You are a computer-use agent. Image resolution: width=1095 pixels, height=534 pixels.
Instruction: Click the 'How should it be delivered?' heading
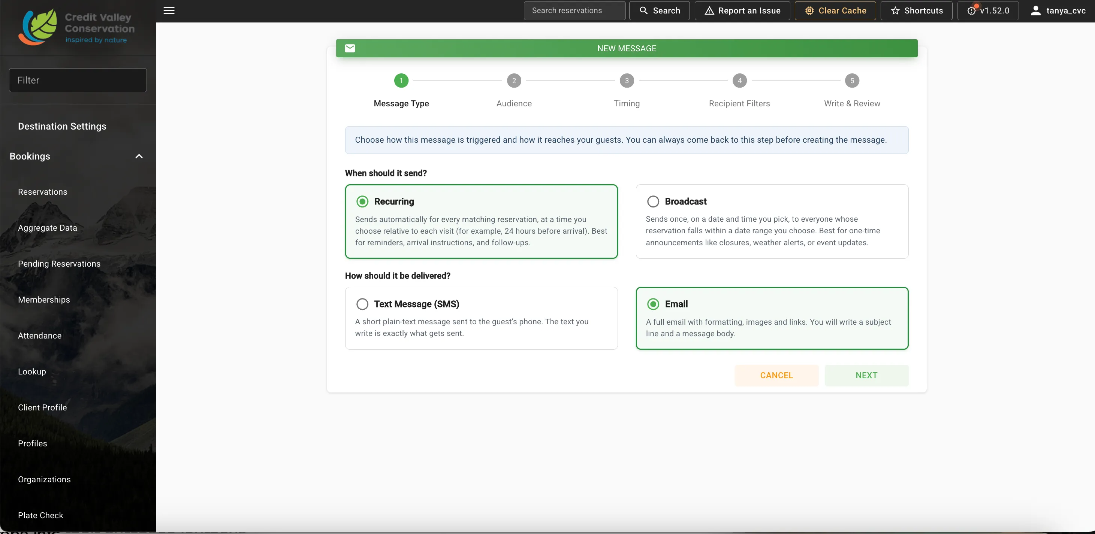398,276
